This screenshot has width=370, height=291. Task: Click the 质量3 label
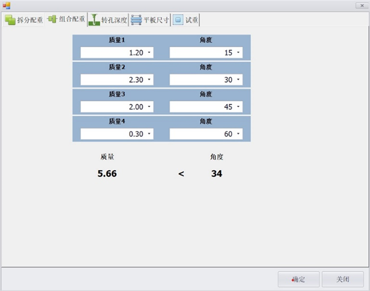(x=117, y=94)
